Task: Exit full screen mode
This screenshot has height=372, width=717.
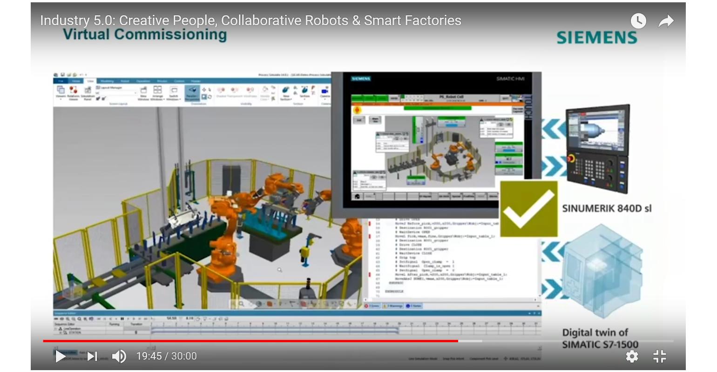Action: click(660, 356)
